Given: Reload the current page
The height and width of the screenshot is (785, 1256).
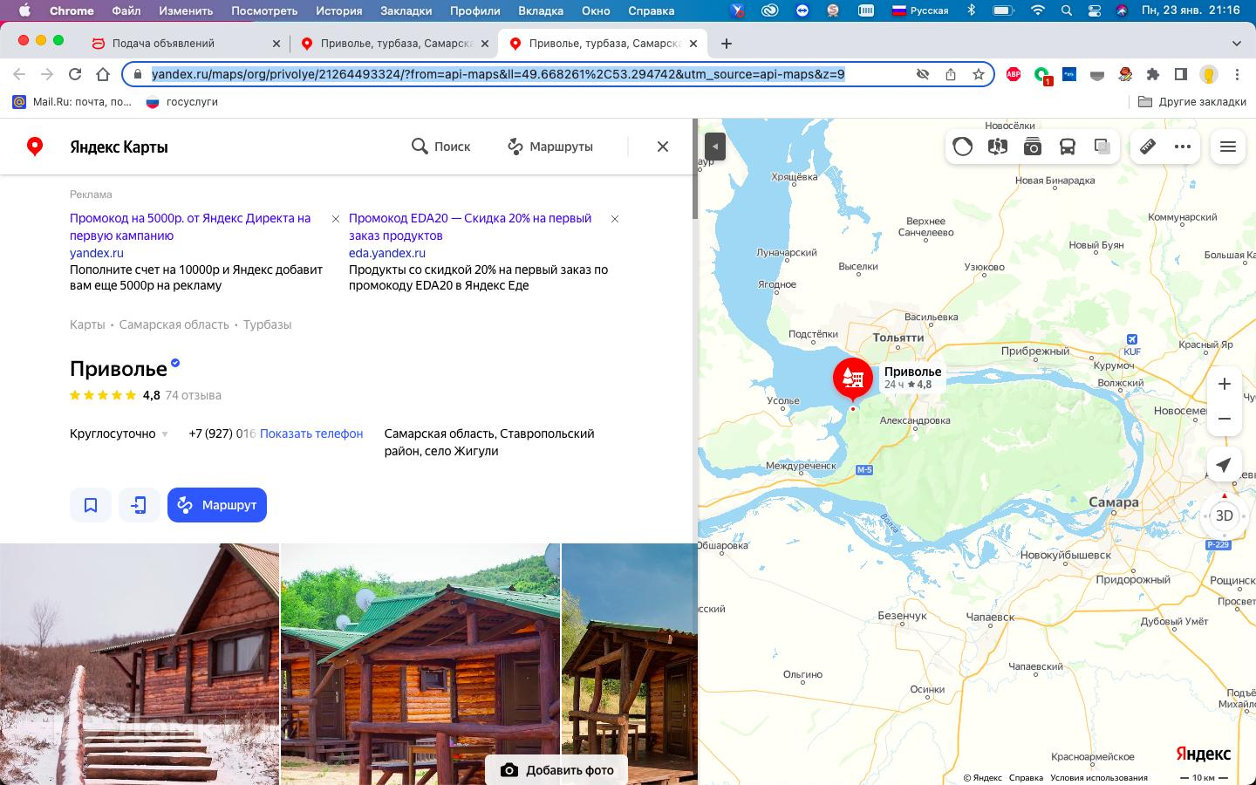Looking at the screenshot, I should [x=75, y=74].
